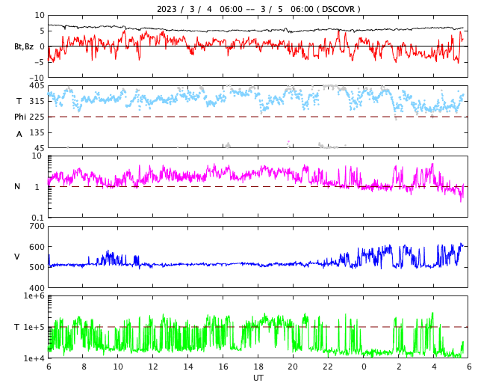The width and height of the screenshot is (478, 383).
Task: Click the 1e+6 tick label on the temperature panel
Action: pyautogui.click(x=34, y=296)
